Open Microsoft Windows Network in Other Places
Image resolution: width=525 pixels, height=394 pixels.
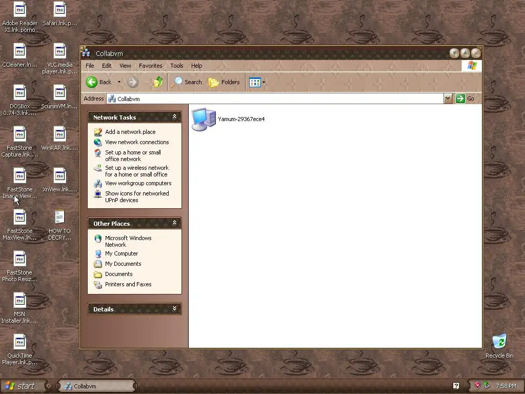tap(128, 241)
